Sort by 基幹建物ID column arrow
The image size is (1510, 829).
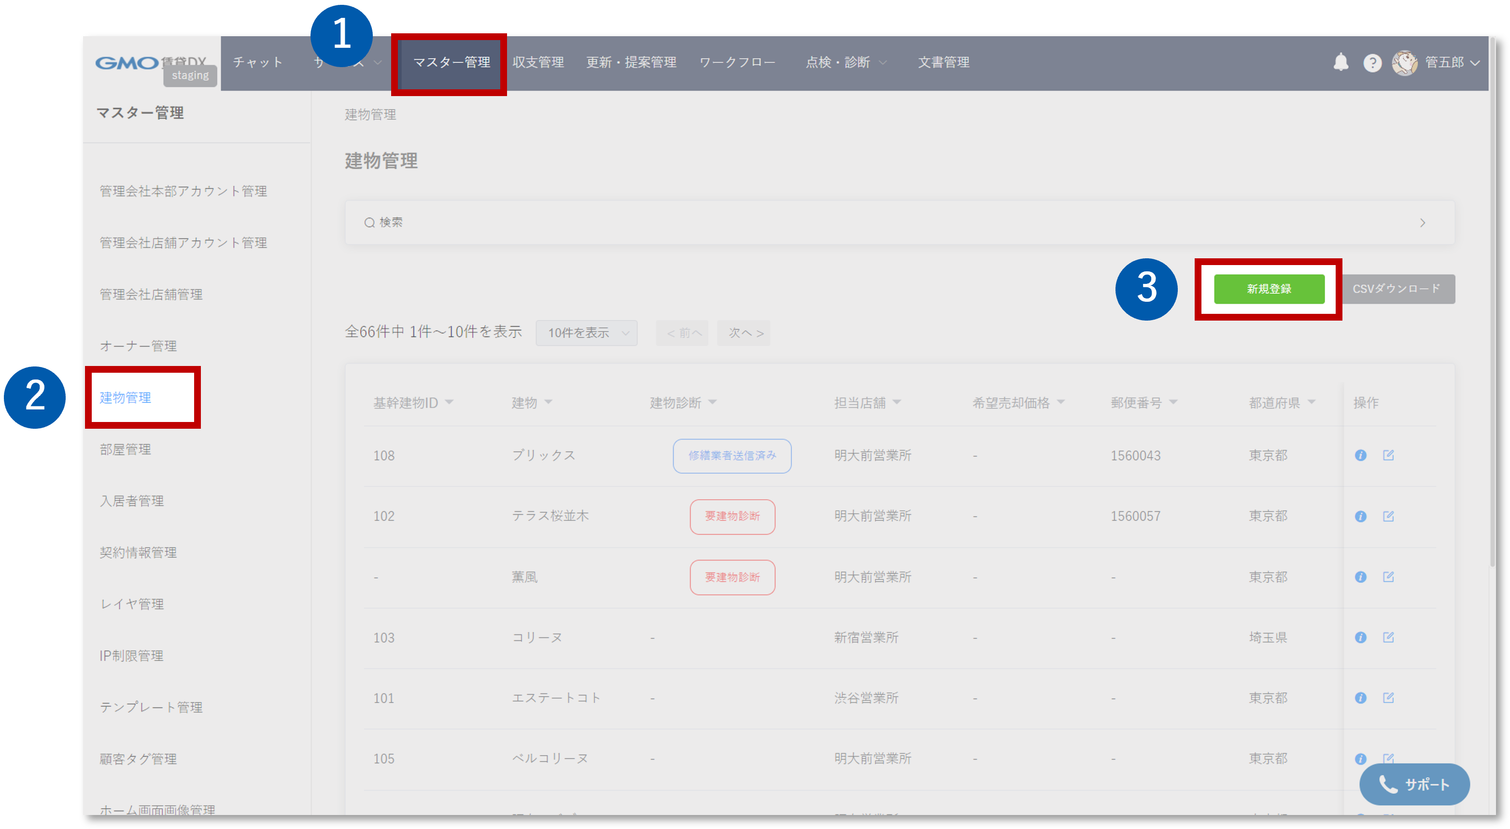pos(449,402)
